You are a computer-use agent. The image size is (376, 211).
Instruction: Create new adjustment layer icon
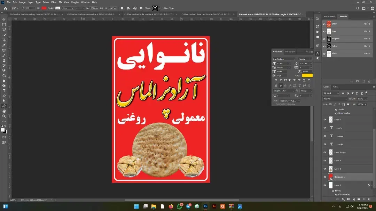pyautogui.click(x=353, y=199)
